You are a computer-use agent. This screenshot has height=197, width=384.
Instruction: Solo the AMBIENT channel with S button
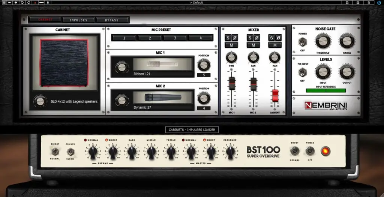click(x=271, y=38)
